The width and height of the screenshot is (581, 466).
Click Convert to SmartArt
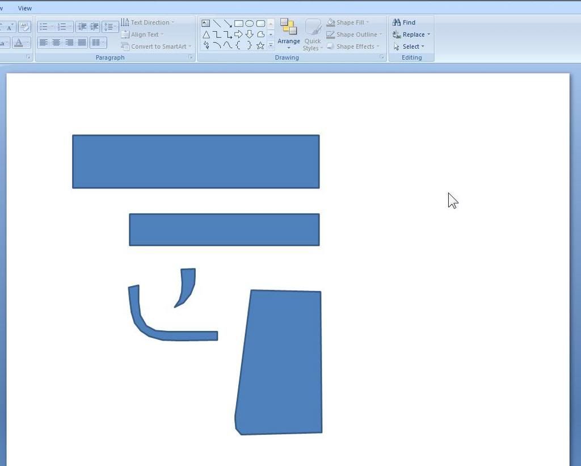(x=156, y=47)
